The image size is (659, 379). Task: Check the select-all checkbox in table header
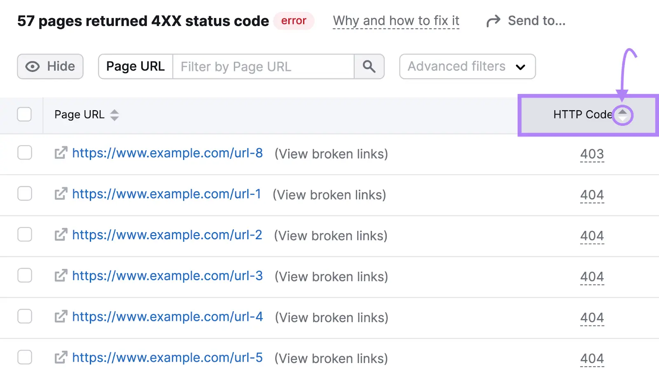(x=24, y=115)
